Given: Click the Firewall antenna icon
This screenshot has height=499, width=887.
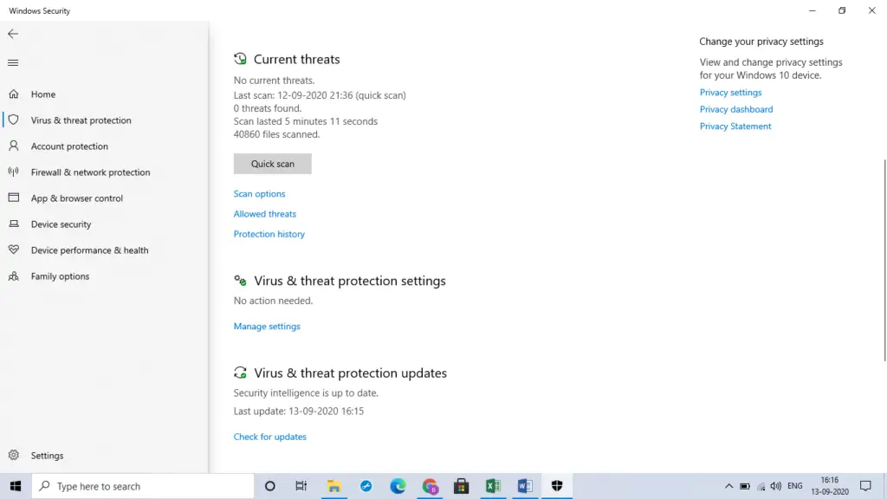Looking at the screenshot, I should coord(14,172).
